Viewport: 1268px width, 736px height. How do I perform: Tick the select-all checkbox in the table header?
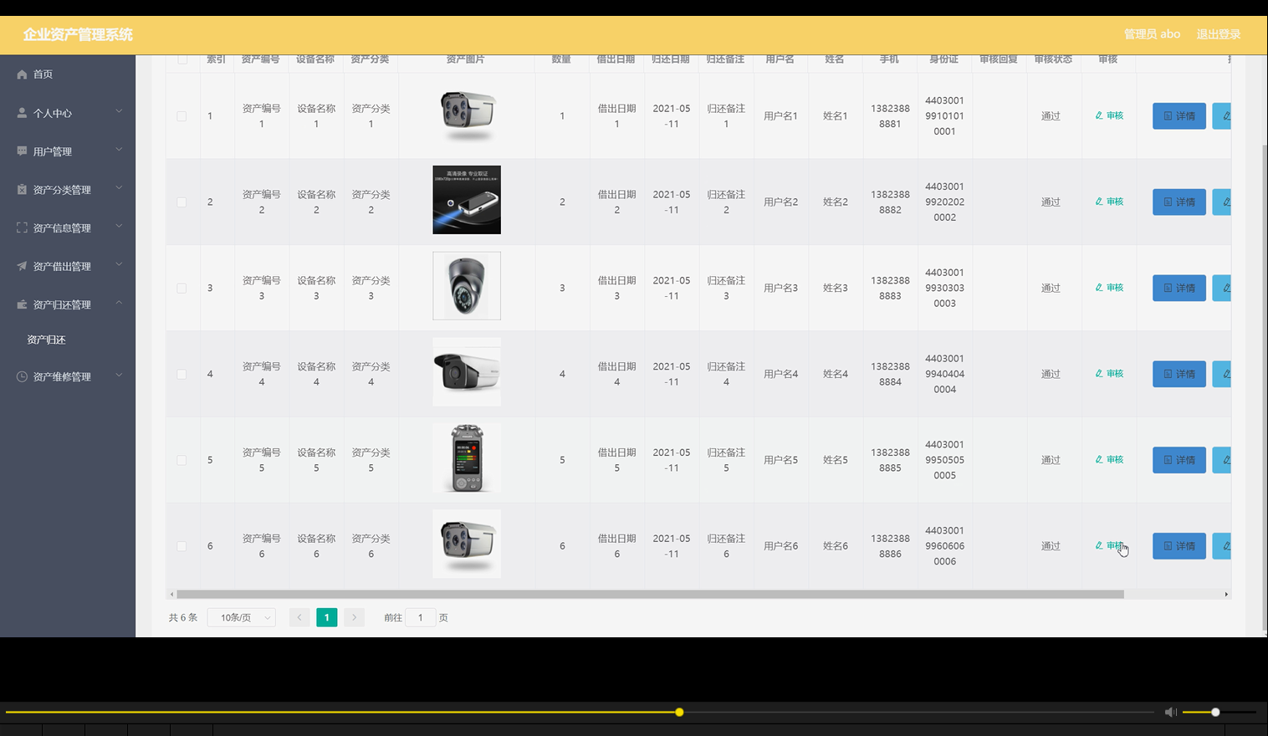[x=182, y=59]
